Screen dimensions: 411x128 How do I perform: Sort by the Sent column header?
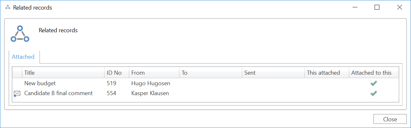click(250, 73)
